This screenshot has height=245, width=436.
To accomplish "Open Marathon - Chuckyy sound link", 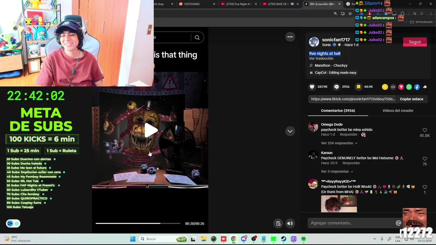I will 331,65.
